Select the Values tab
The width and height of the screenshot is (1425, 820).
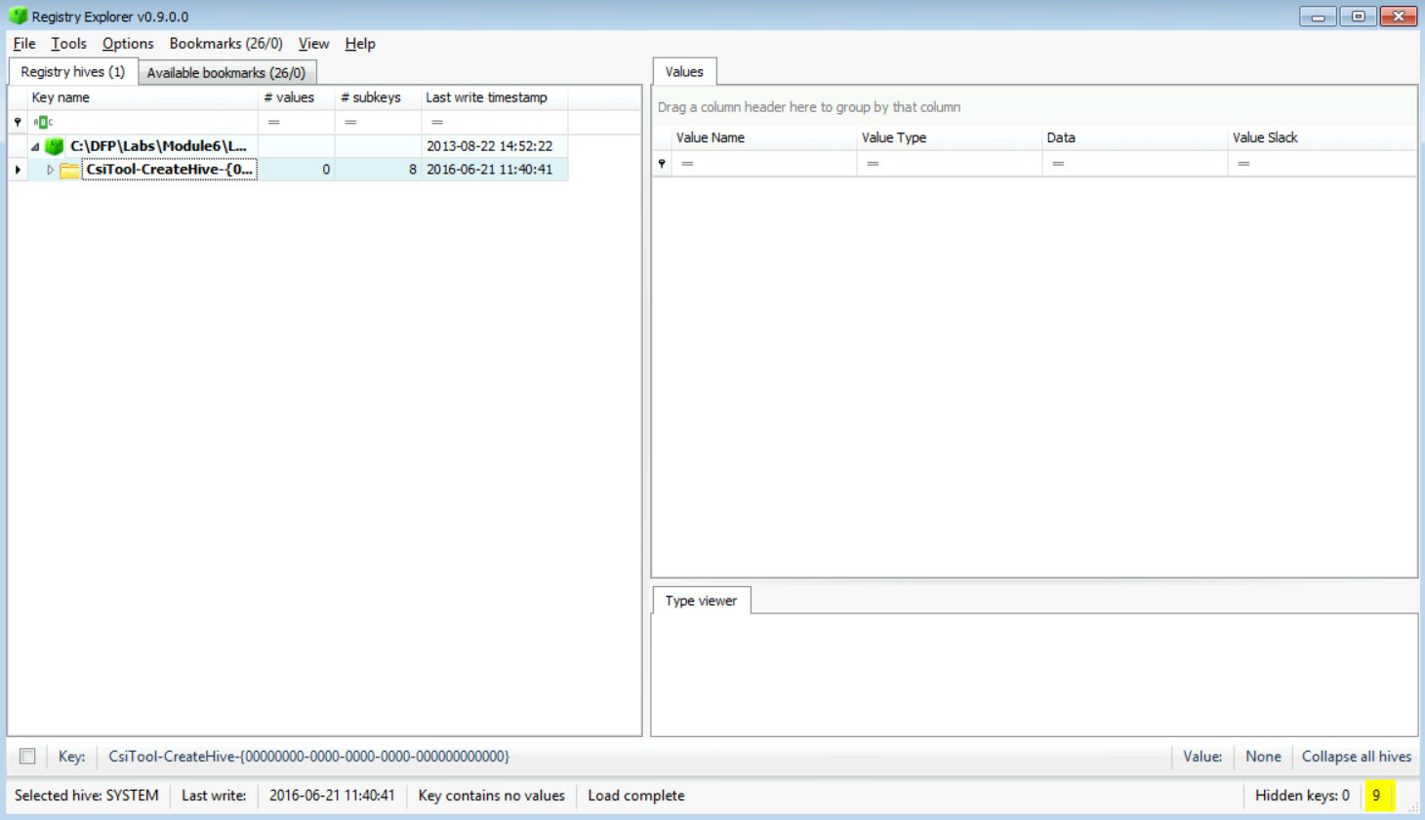[684, 72]
